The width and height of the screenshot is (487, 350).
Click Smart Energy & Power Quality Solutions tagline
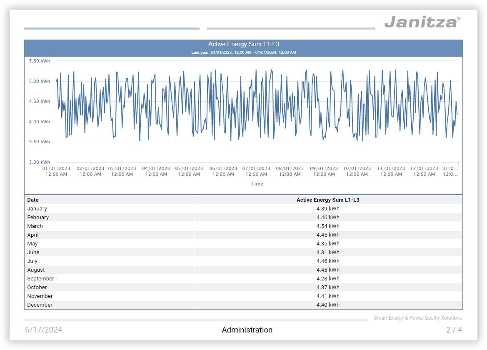[x=417, y=318]
